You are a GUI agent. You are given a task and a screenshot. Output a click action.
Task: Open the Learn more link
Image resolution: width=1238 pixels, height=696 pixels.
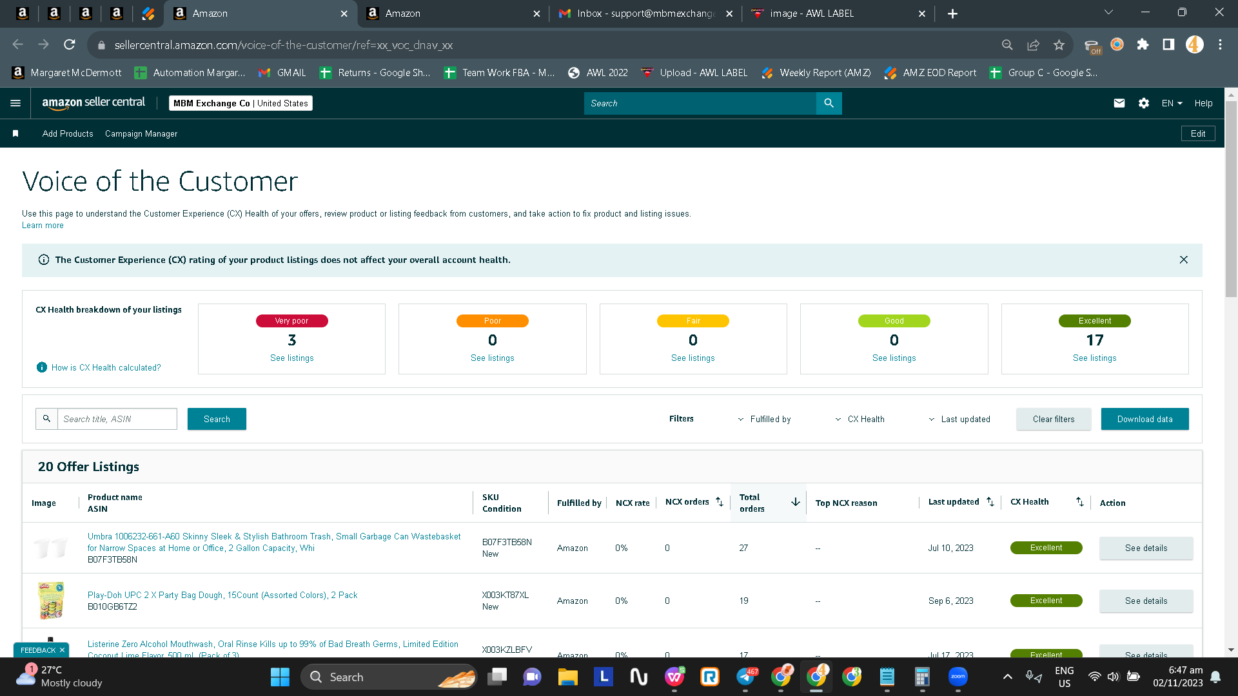click(43, 226)
